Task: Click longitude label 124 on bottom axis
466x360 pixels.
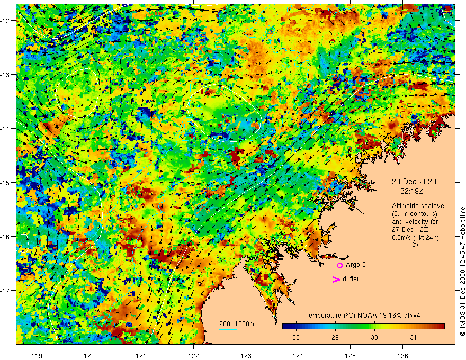Action: click(298, 356)
